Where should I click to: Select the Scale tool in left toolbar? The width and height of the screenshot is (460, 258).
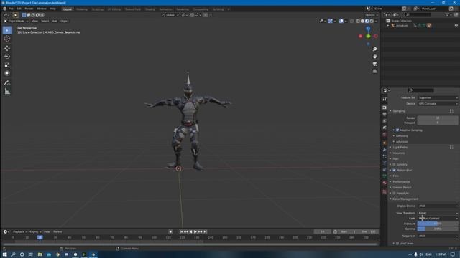point(7,64)
